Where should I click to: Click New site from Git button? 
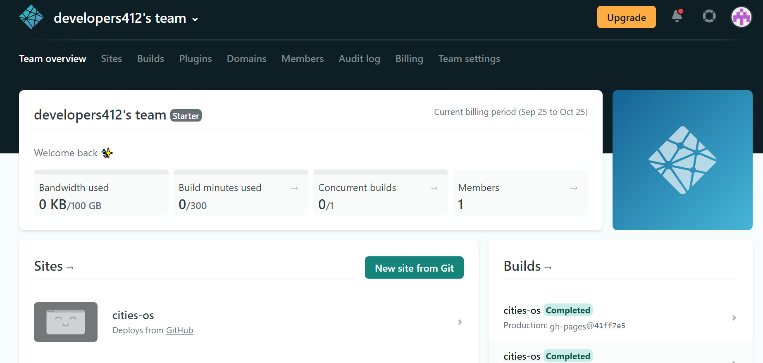coord(414,267)
